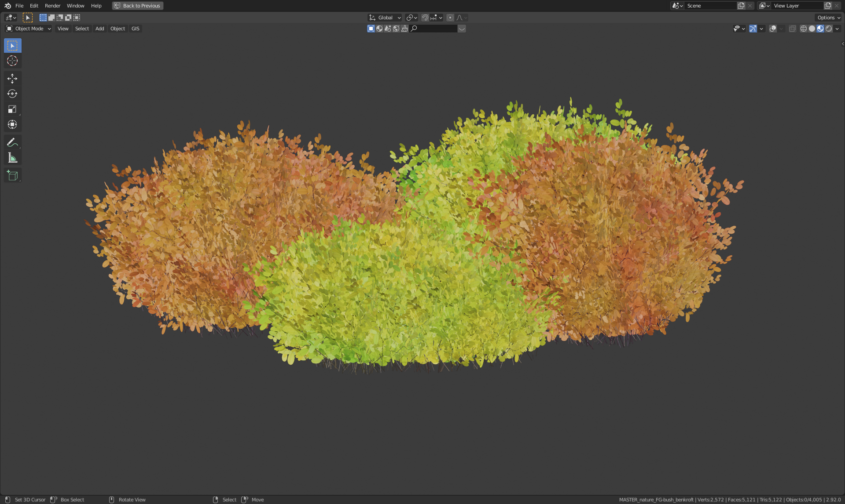The width and height of the screenshot is (845, 504).
Task: Open the Object Mode dropdown
Action: click(29, 29)
